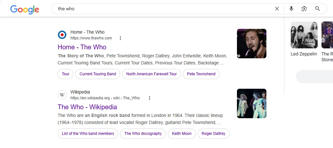Click the https://www.thewho.com URL text
Image resolution: width=333 pixels, height=148 pixels.
91,38
